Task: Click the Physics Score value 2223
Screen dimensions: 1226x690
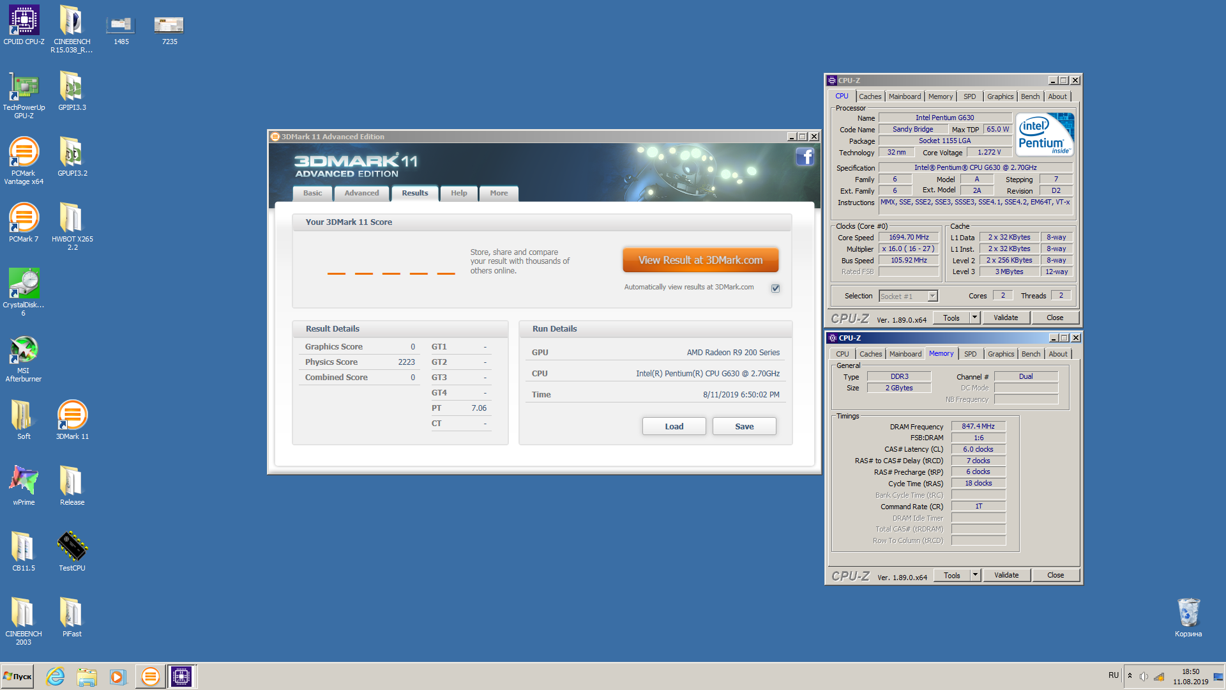Action: pyautogui.click(x=406, y=362)
